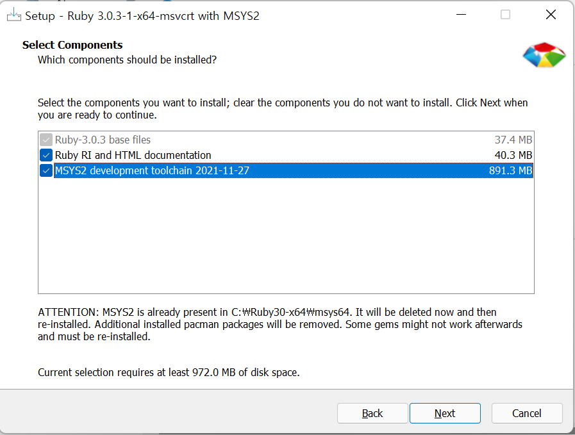Click the Setup - Ruby 3.0.3-1 title text
The width and height of the screenshot is (575, 435).
coord(142,16)
